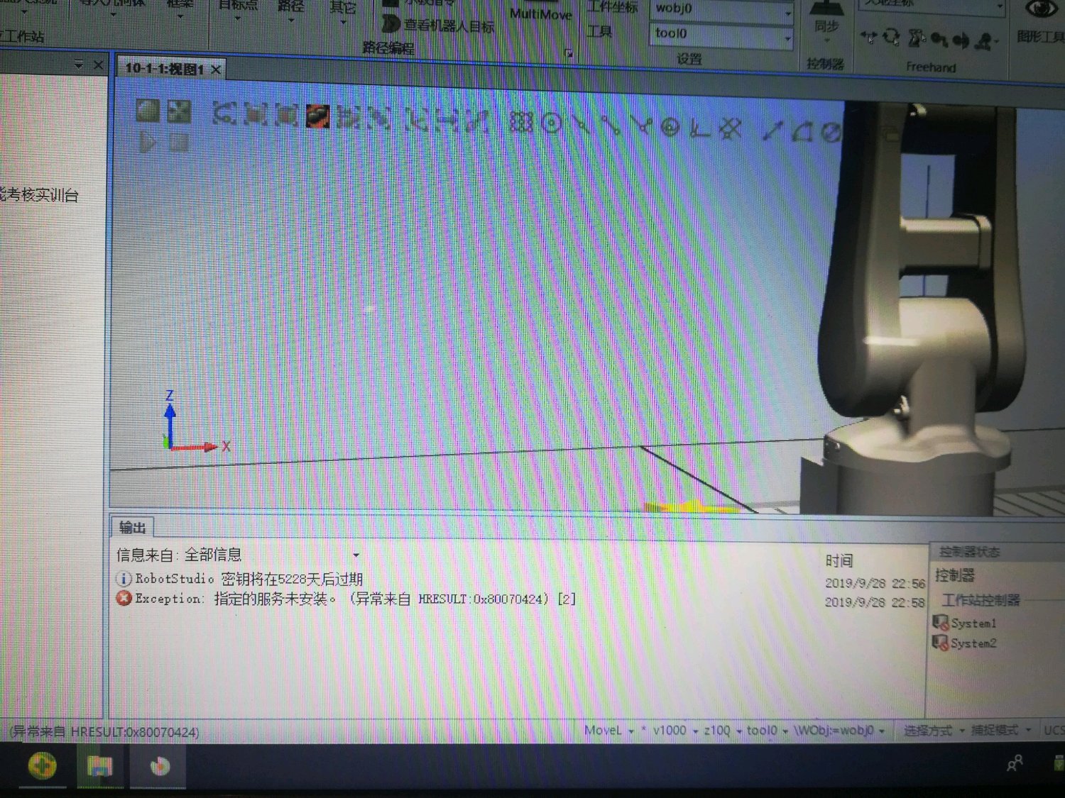1065x798 pixels.
Task: Select the 输出 output tab
Action: point(132,527)
